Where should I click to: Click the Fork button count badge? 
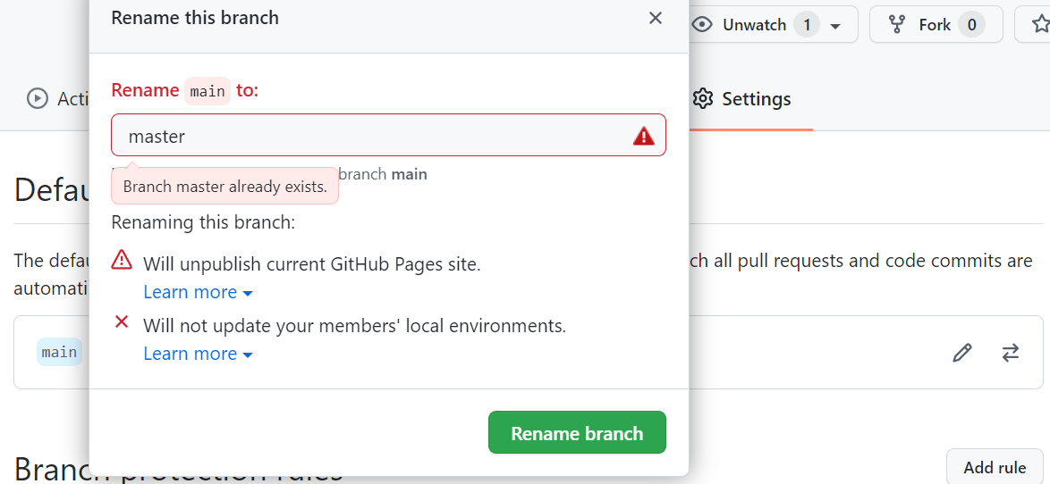click(971, 25)
